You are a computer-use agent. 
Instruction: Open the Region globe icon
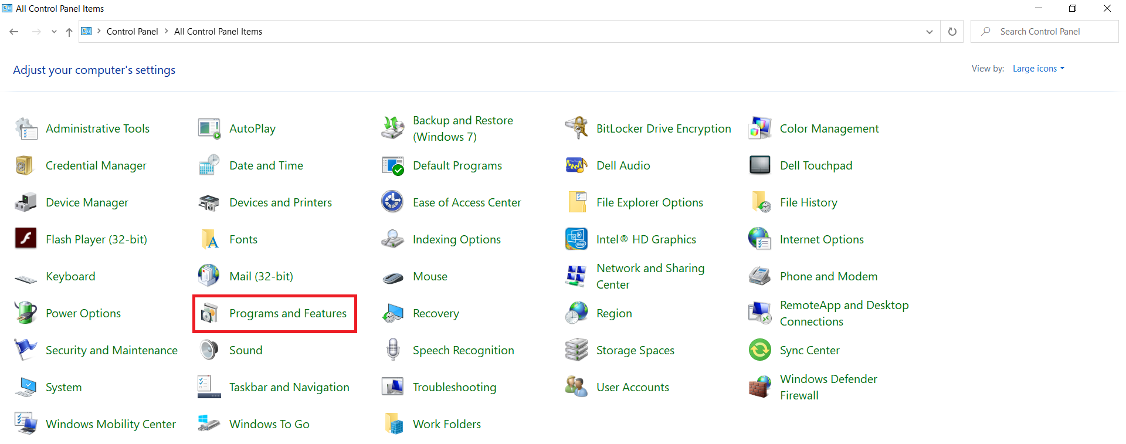pyautogui.click(x=576, y=313)
